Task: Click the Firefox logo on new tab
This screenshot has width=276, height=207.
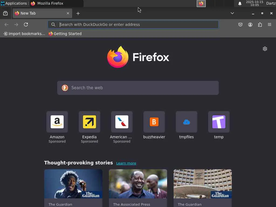Action: tap(138, 57)
